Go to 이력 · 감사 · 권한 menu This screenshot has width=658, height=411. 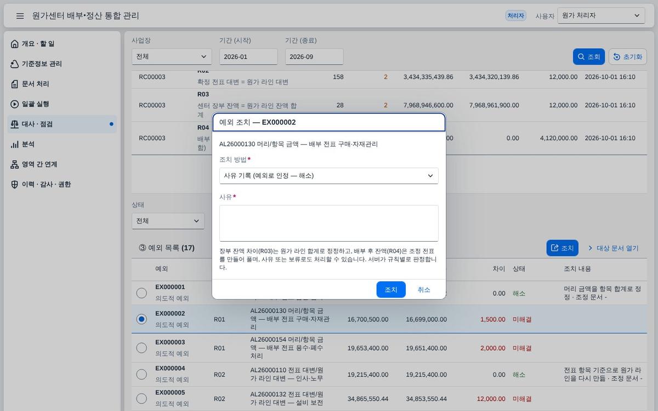click(x=61, y=185)
